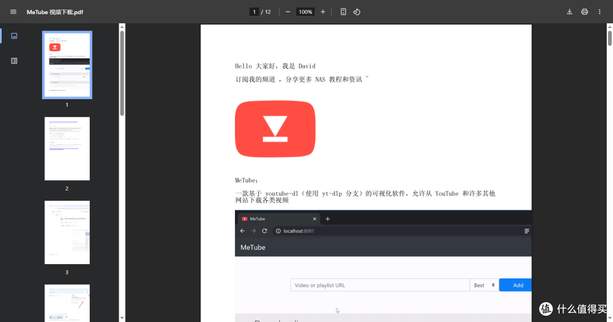Click the sidebar scroll up arrow
Image resolution: width=613 pixels, height=322 pixels.
pos(122,27)
